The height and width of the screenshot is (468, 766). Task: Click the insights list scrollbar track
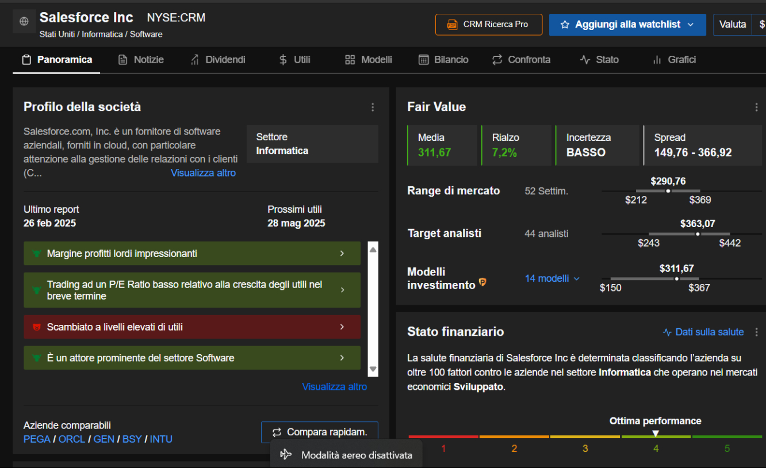[x=373, y=309]
